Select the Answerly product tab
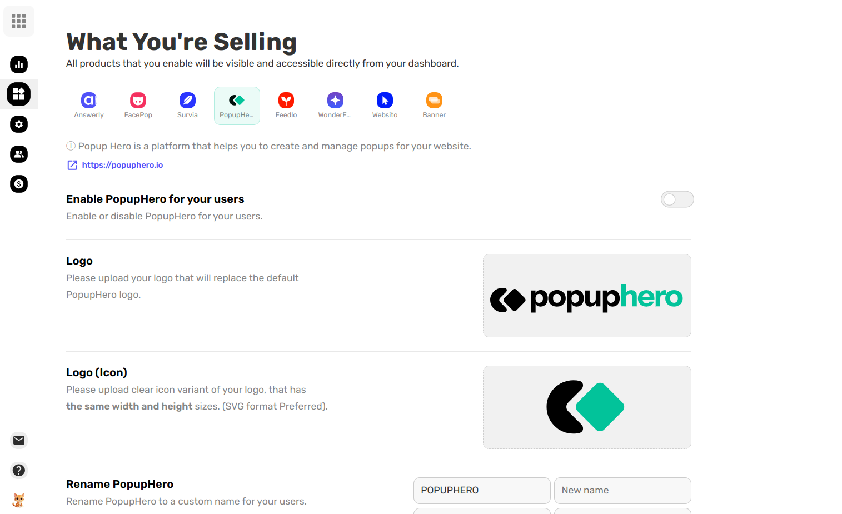Image resolution: width=842 pixels, height=514 pixels. tap(89, 106)
